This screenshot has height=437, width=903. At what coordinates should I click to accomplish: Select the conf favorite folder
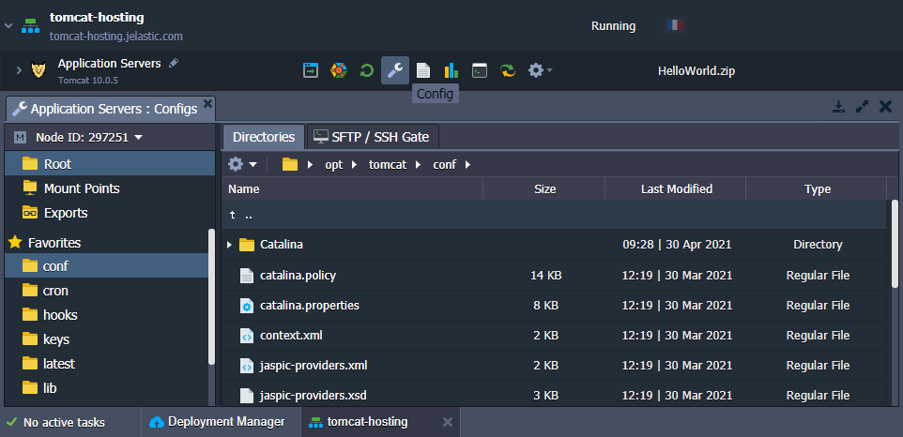coord(107,266)
